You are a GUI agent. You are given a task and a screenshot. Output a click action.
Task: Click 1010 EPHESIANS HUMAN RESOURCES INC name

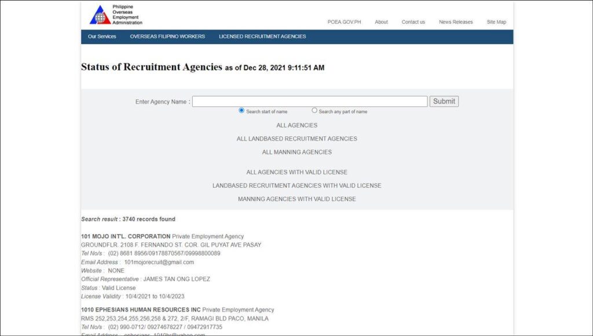pyautogui.click(x=141, y=309)
